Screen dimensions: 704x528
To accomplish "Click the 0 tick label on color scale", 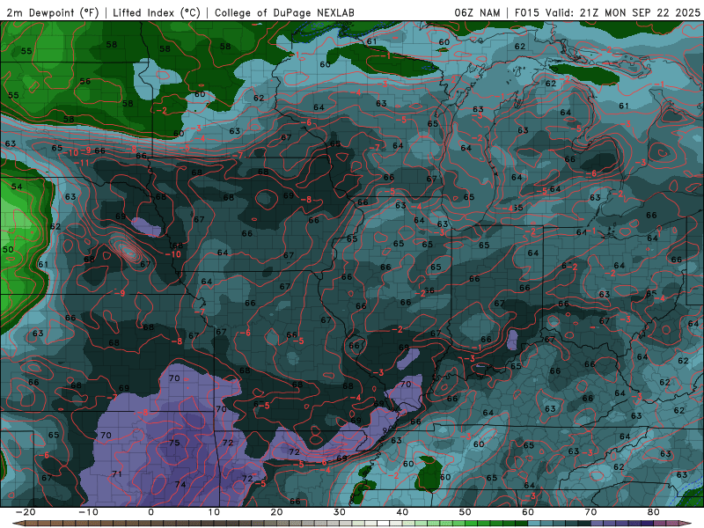I will tap(150, 512).
